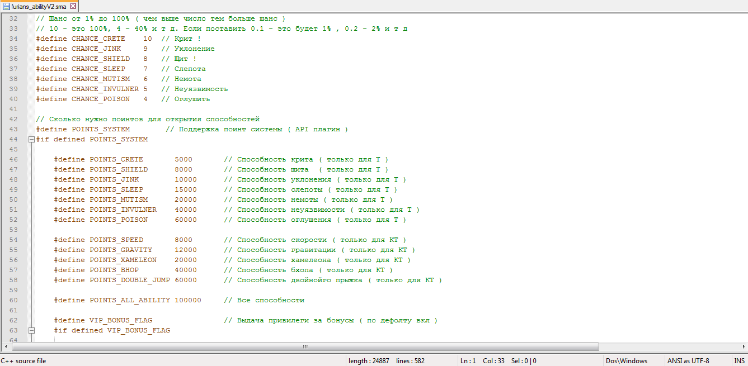The image size is (748, 366).
Task: Click line number 60 in the margin
Action: point(13,300)
